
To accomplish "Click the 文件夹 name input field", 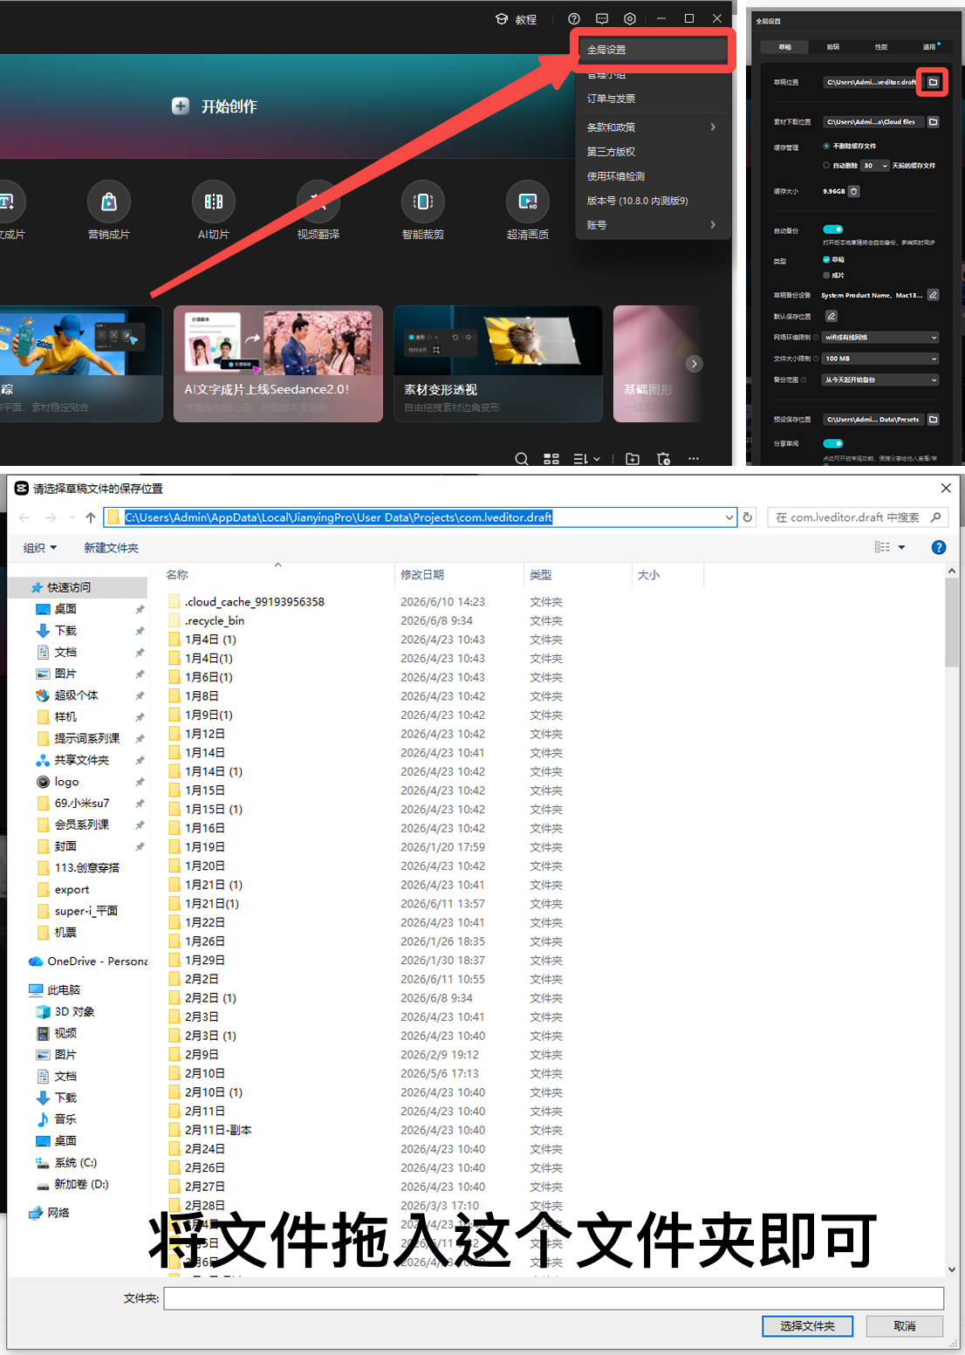I will coord(554,1298).
